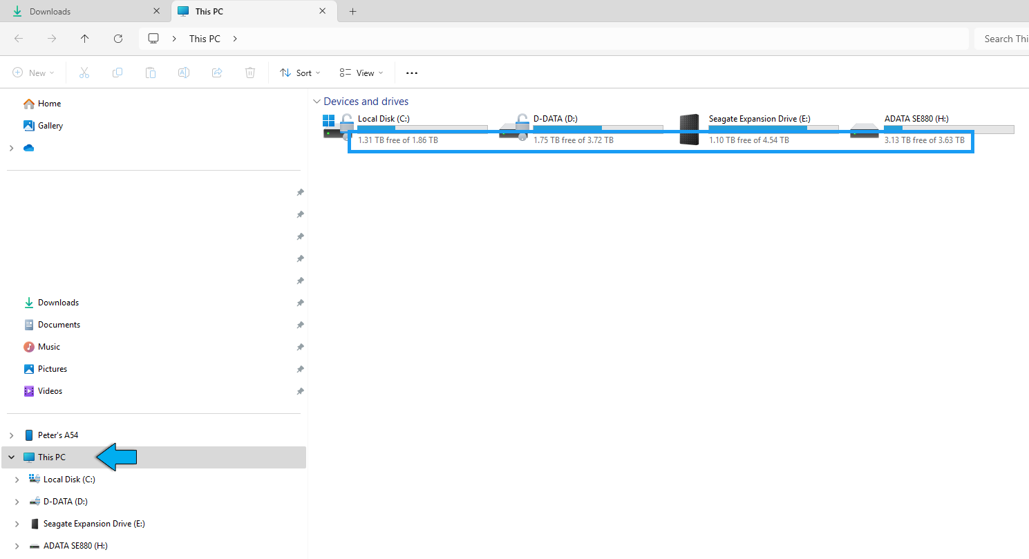Open the View dropdown

tap(360, 73)
